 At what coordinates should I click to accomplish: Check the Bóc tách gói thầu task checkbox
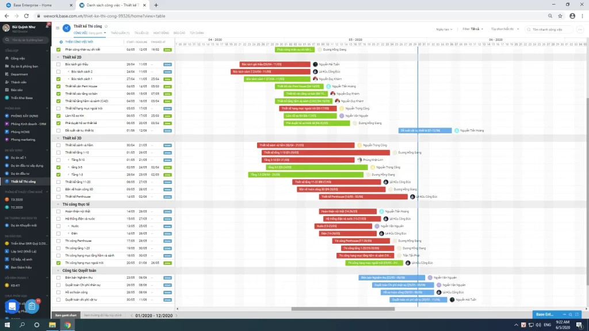59,65
